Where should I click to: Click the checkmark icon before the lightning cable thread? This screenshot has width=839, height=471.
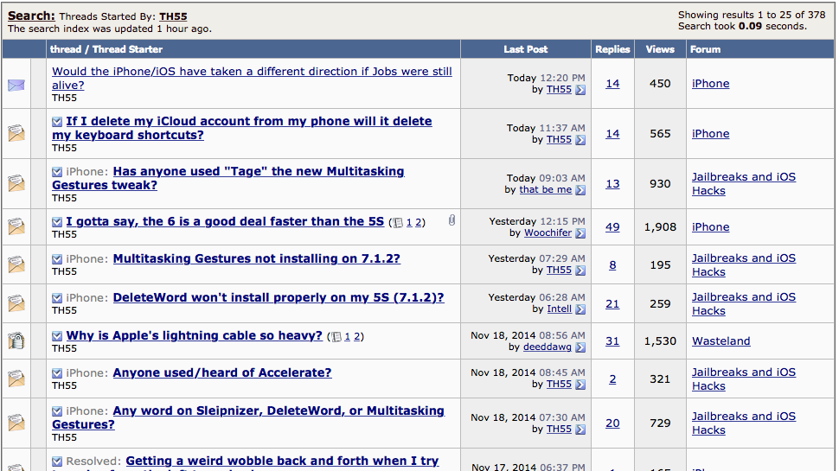[57, 336]
